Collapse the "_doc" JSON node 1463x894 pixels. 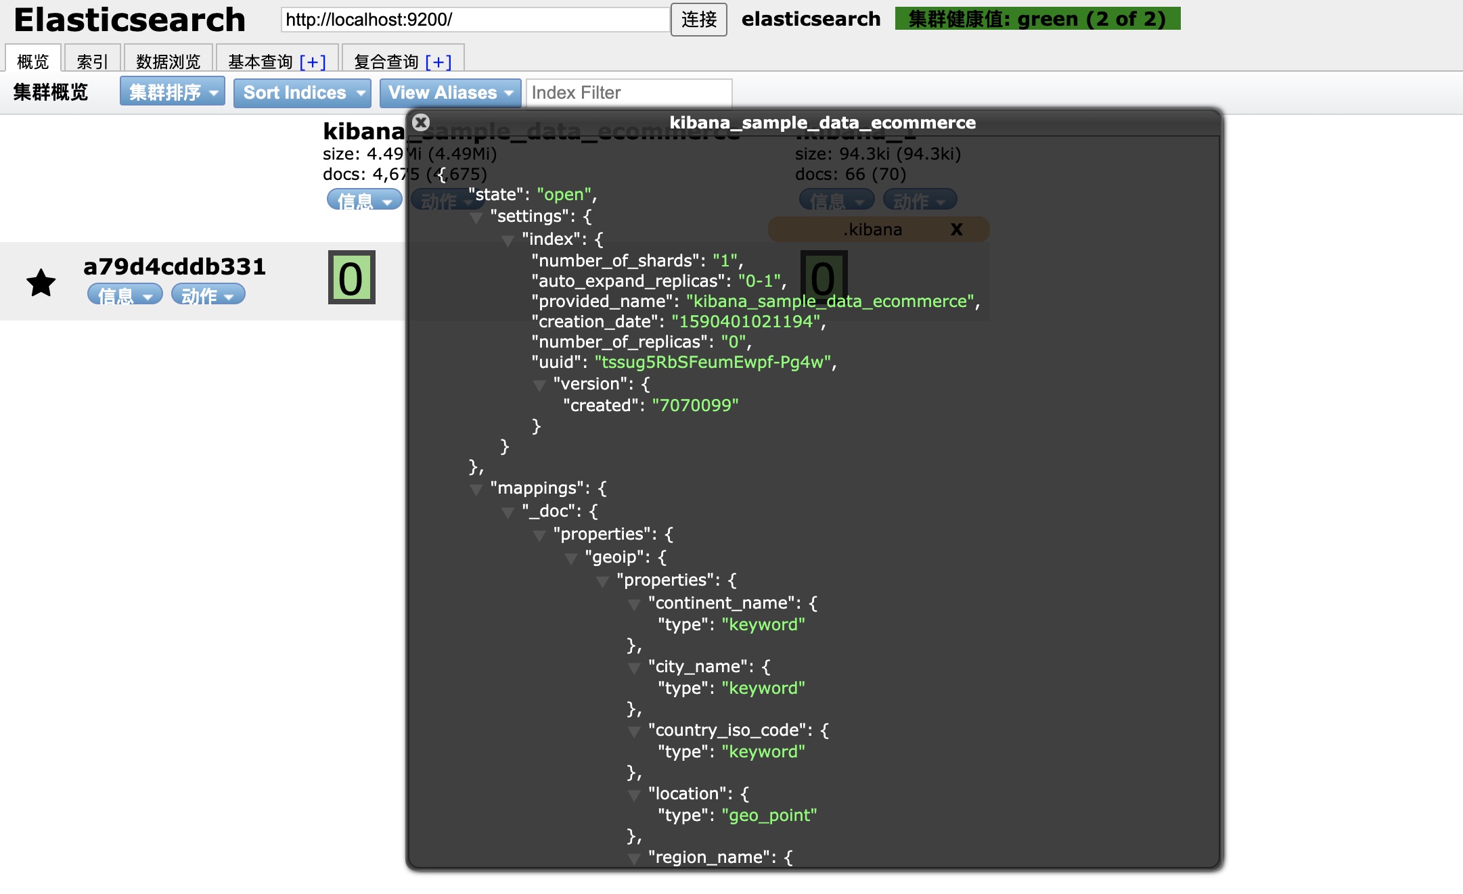coord(508,513)
